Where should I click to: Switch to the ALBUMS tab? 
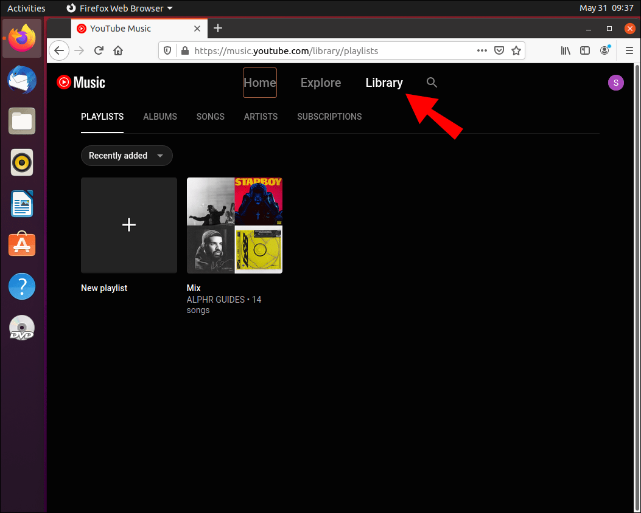pos(159,117)
